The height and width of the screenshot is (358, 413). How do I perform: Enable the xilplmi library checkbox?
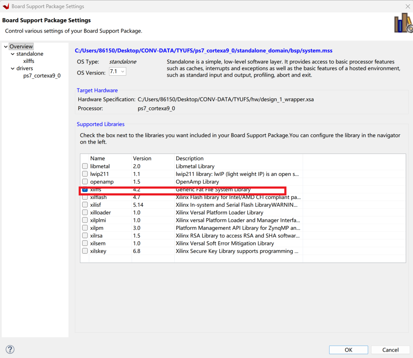(85, 220)
